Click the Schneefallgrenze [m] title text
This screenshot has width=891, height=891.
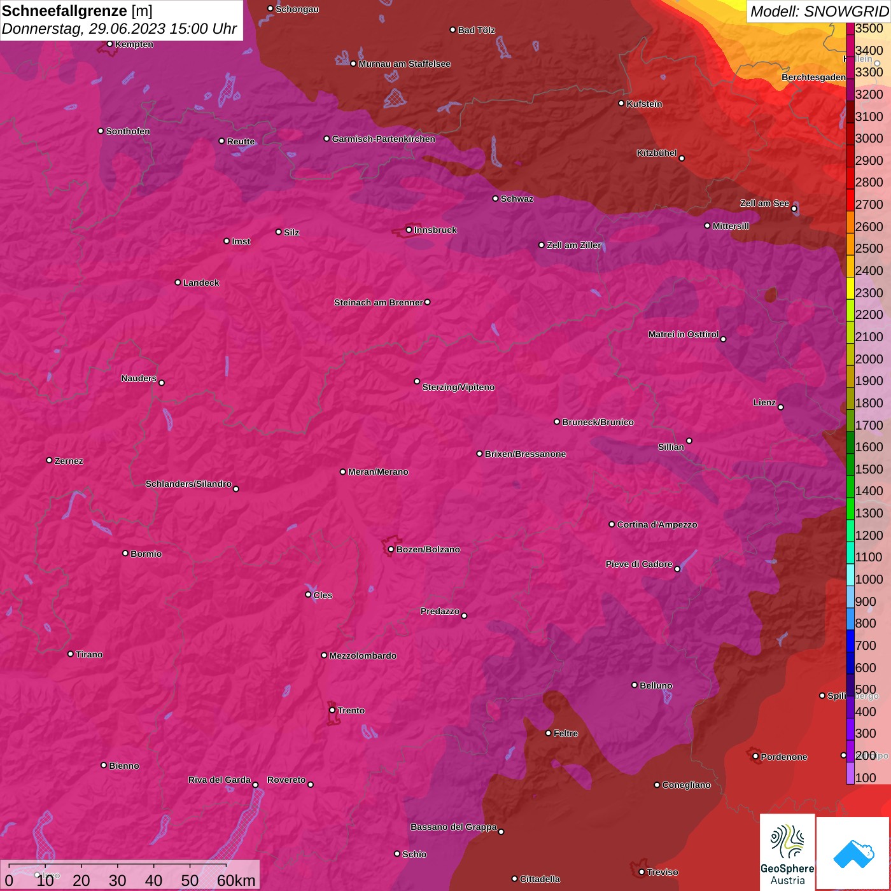pos(77,11)
